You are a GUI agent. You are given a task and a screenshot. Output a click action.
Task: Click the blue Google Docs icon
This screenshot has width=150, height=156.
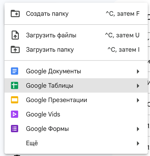click(x=15, y=71)
